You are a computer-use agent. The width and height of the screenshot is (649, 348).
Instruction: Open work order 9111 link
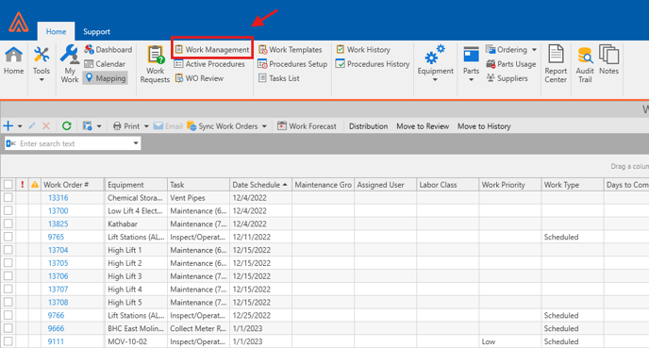[x=56, y=341]
